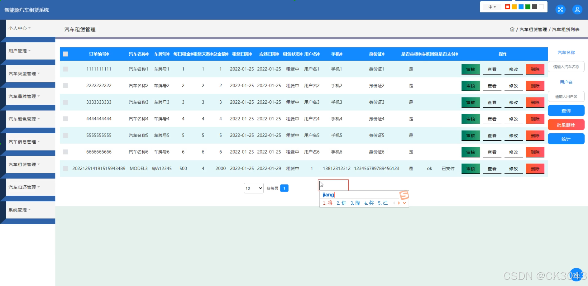Focus the 请输入用户名 search field
The height and width of the screenshot is (286, 588).
(566, 97)
